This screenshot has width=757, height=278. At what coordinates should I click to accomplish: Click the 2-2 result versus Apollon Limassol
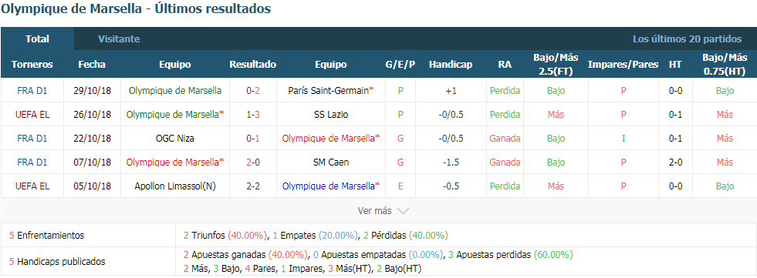coord(253,186)
